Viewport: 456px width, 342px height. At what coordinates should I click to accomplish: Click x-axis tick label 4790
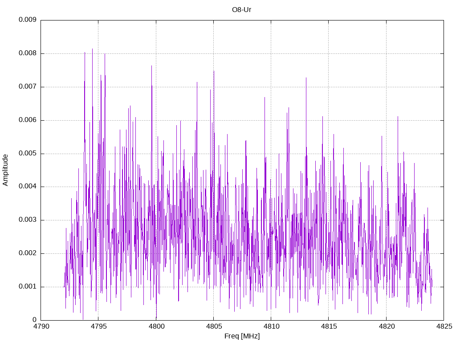point(41,326)
